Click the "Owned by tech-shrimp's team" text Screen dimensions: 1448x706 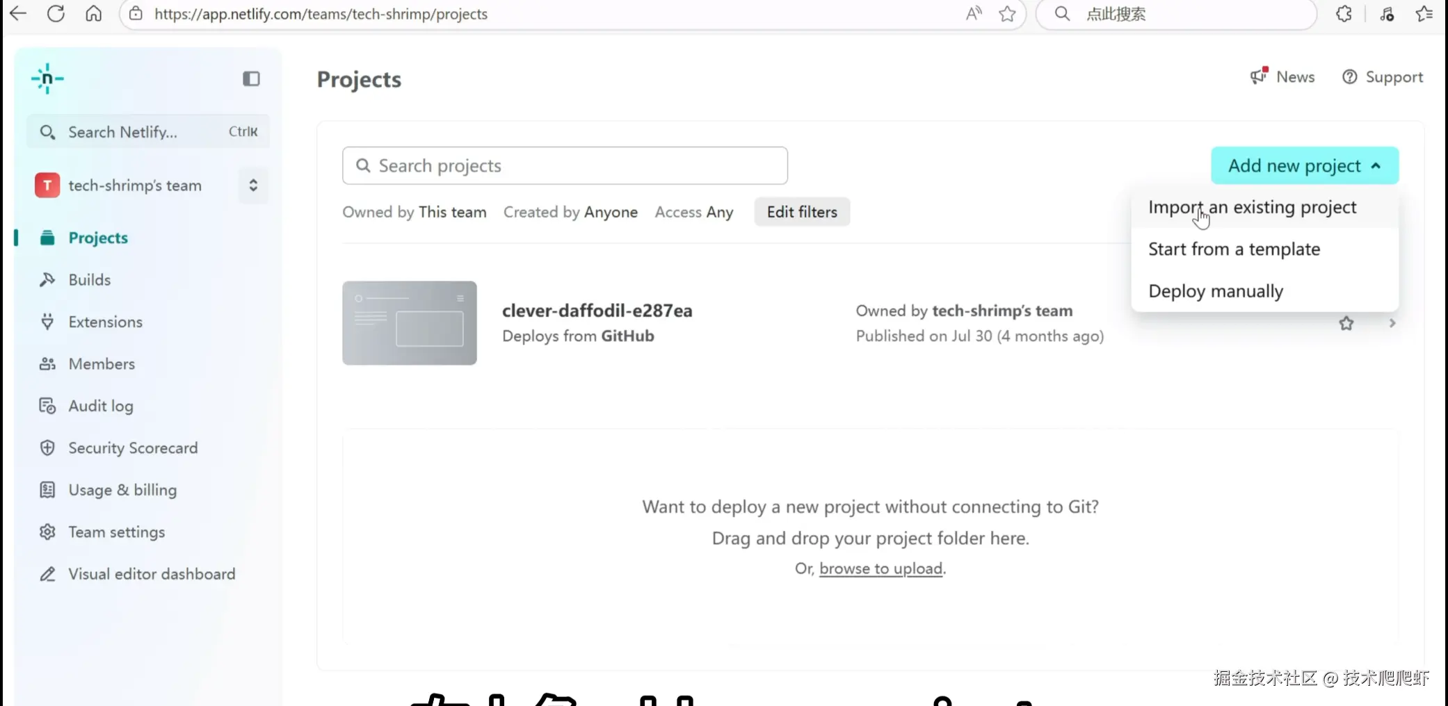pyautogui.click(x=964, y=311)
